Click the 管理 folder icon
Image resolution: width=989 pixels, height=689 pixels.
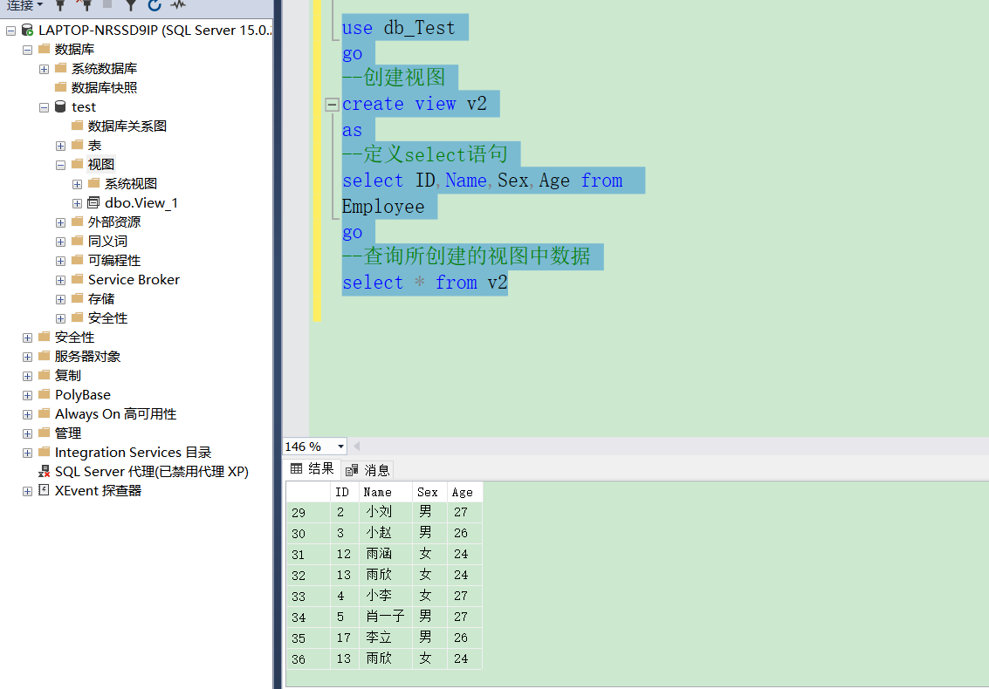(45, 433)
